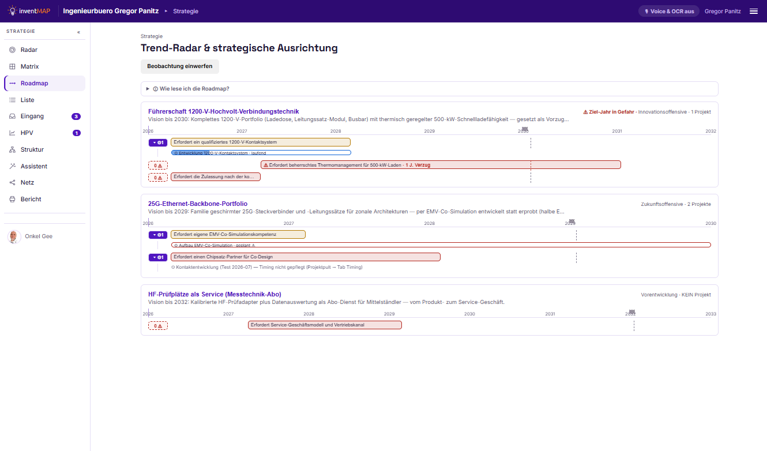Open Eingang inbox
The height and width of the screenshot is (451, 767).
[44, 116]
